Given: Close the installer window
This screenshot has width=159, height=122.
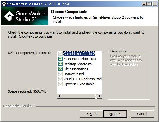Looking at the screenshot, I should click(155, 4).
